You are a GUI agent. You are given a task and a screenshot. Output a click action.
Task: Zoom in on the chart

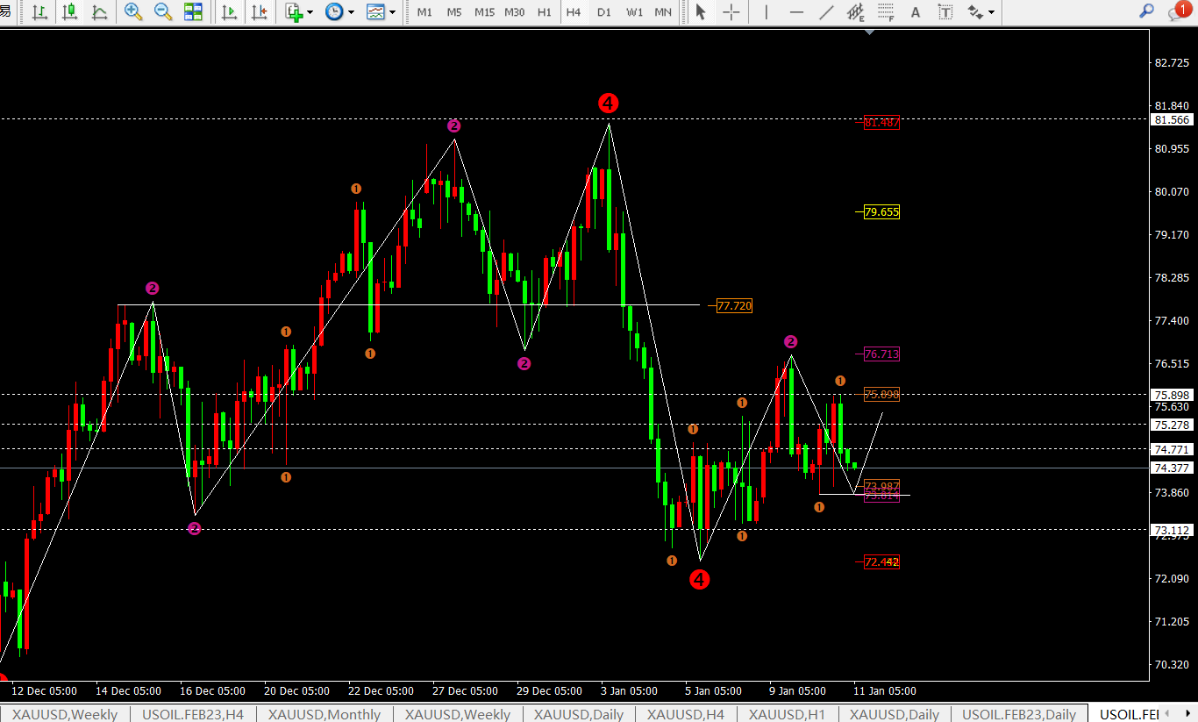coord(133,12)
